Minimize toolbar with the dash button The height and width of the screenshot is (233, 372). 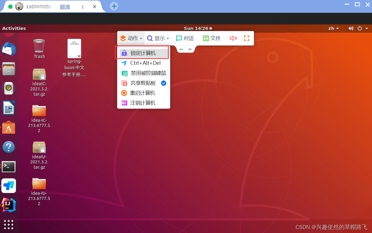(181, 49)
